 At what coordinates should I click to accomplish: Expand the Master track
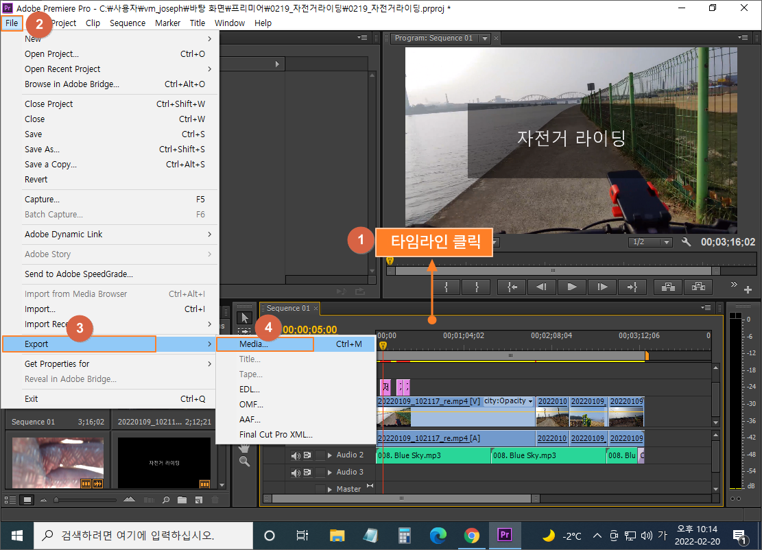pos(330,489)
